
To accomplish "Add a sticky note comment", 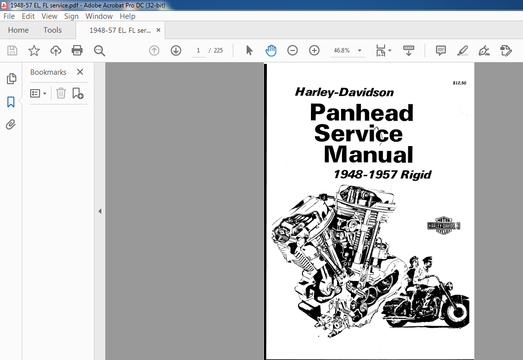I will pos(440,51).
